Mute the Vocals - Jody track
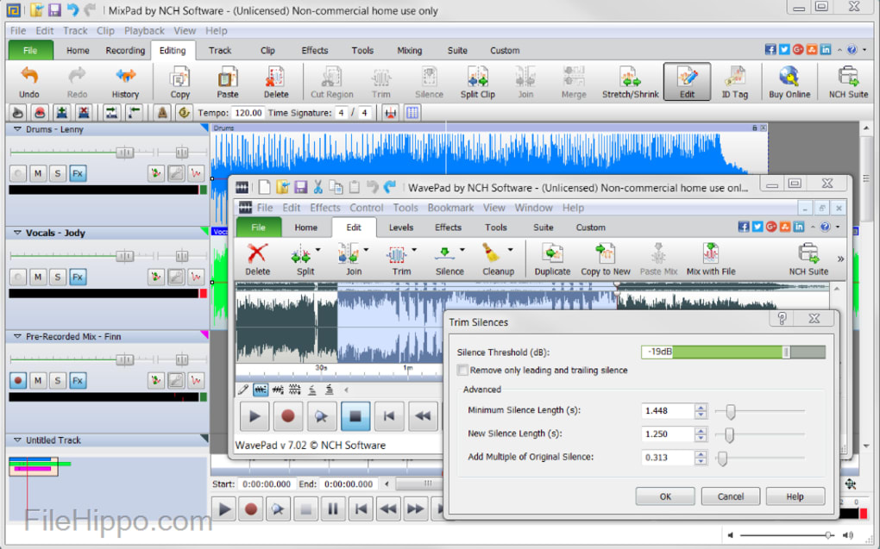 coord(37,277)
